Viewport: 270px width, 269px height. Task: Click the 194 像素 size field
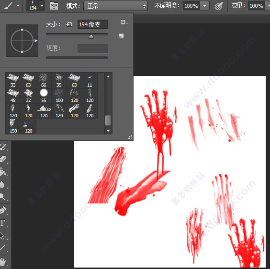tap(93, 24)
